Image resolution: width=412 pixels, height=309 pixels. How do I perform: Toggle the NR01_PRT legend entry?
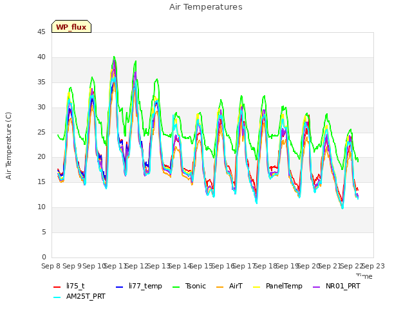(336, 286)
